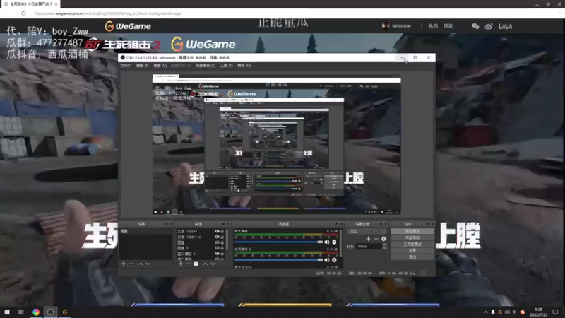Move source up with the up arrow in Sources panel
The width and height of the screenshot is (565, 318).
206,264
